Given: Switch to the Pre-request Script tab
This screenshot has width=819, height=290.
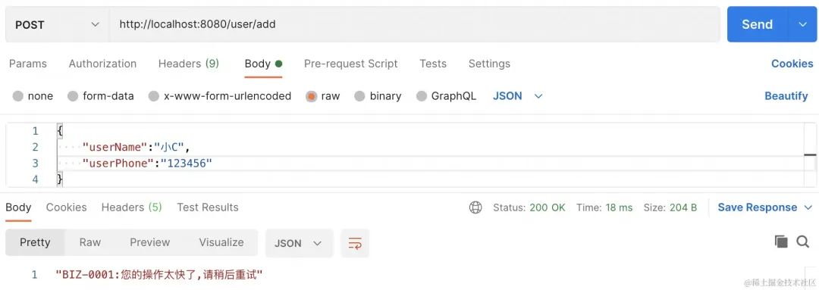Looking at the screenshot, I should pyautogui.click(x=350, y=64).
